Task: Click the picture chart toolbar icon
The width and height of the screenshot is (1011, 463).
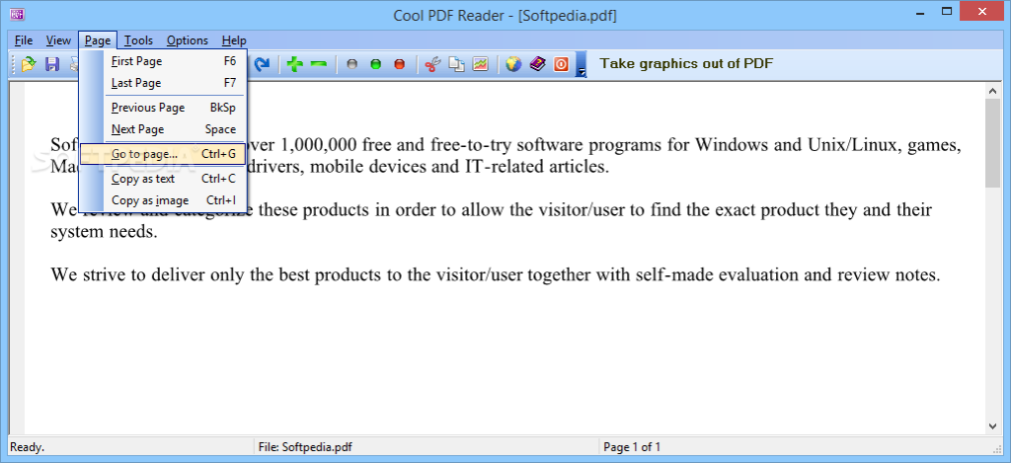Action: [x=481, y=64]
